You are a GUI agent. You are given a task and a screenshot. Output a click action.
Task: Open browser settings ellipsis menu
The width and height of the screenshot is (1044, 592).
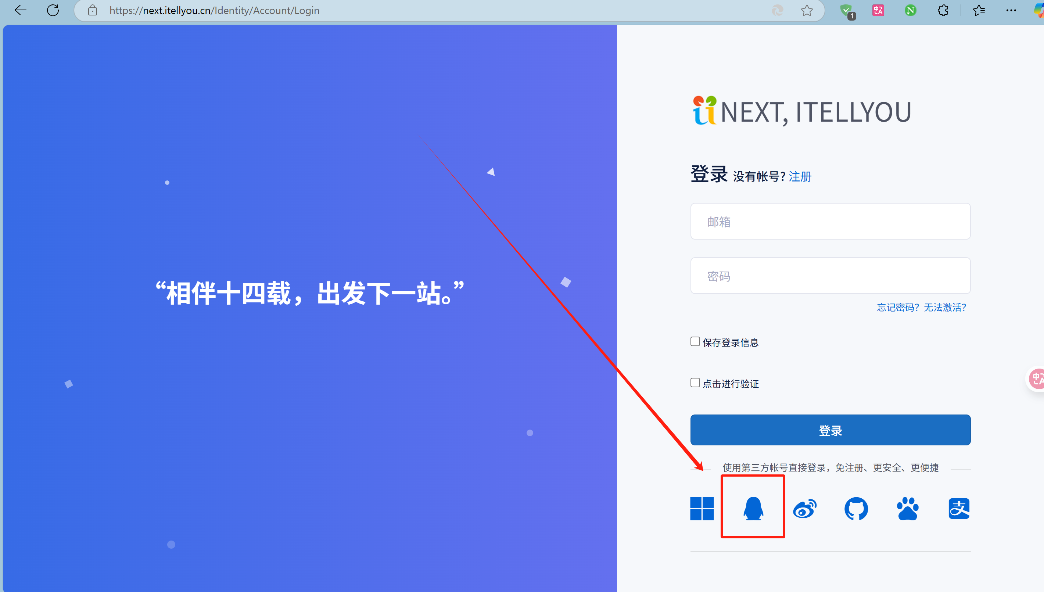click(x=1011, y=10)
